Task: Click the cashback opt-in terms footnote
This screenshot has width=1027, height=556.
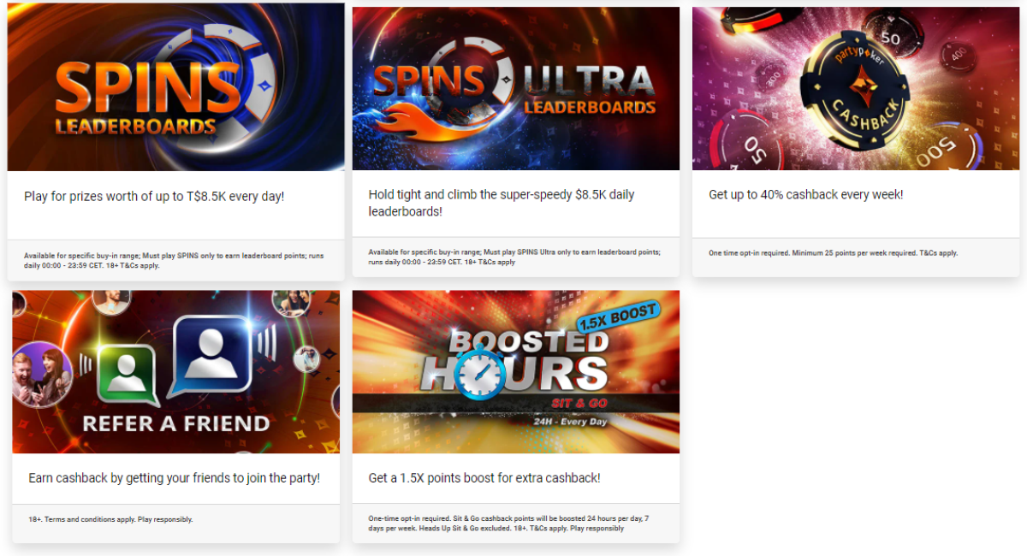Action: point(834,253)
